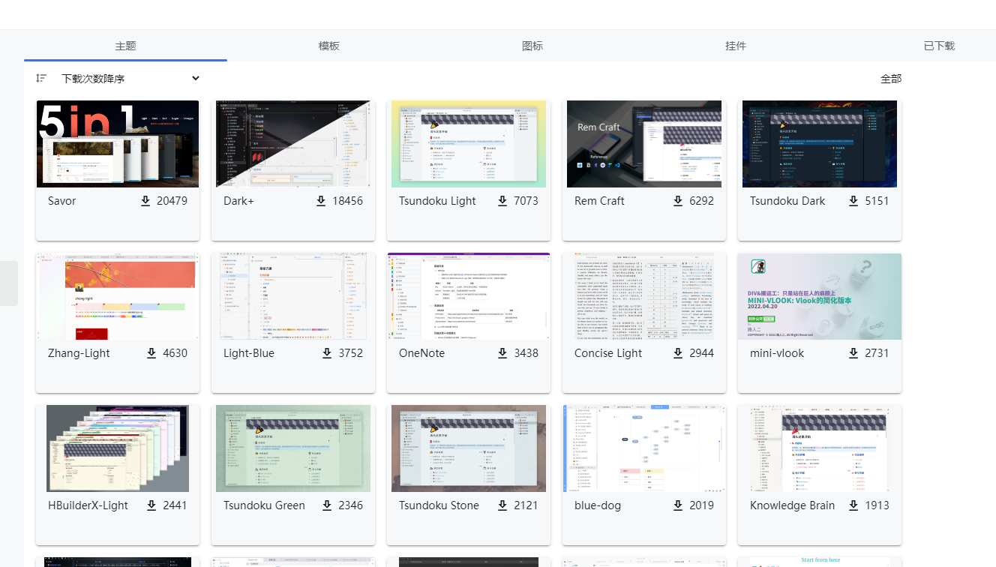Screen dimensions: 996x567
Task: Open the Concise Light preview thumbnail
Action: click(644, 296)
